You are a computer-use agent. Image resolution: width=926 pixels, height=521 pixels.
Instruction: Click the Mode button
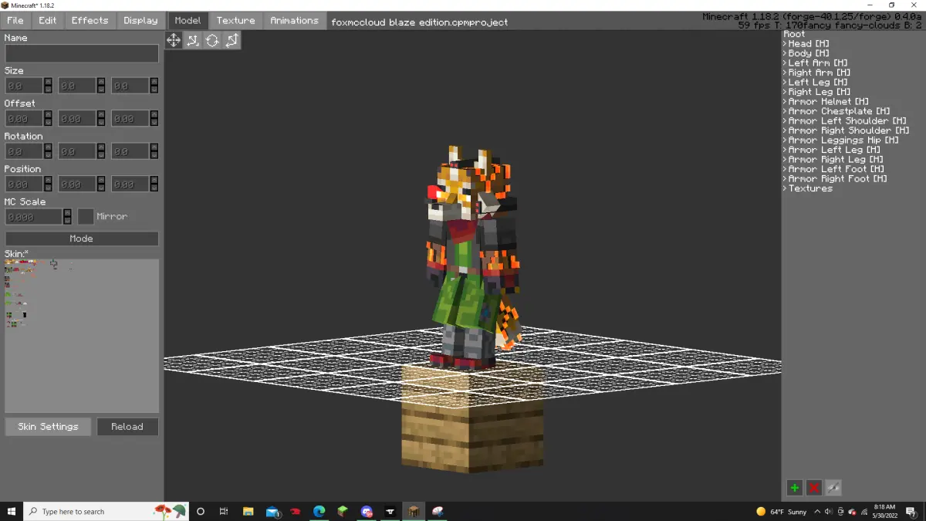click(82, 239)
